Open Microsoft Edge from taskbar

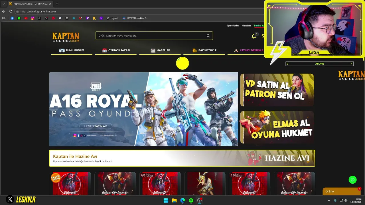point(183,200)
